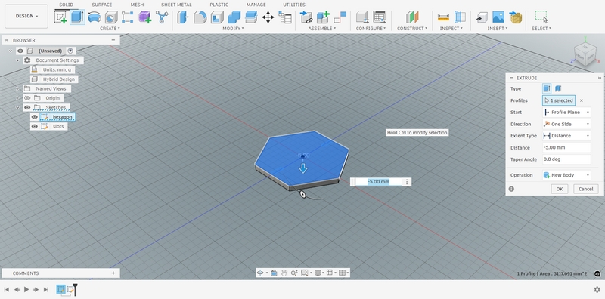605x299 pixels.
Task: Open the CONSTRUCT menu
Action: (x=412, y=29)
